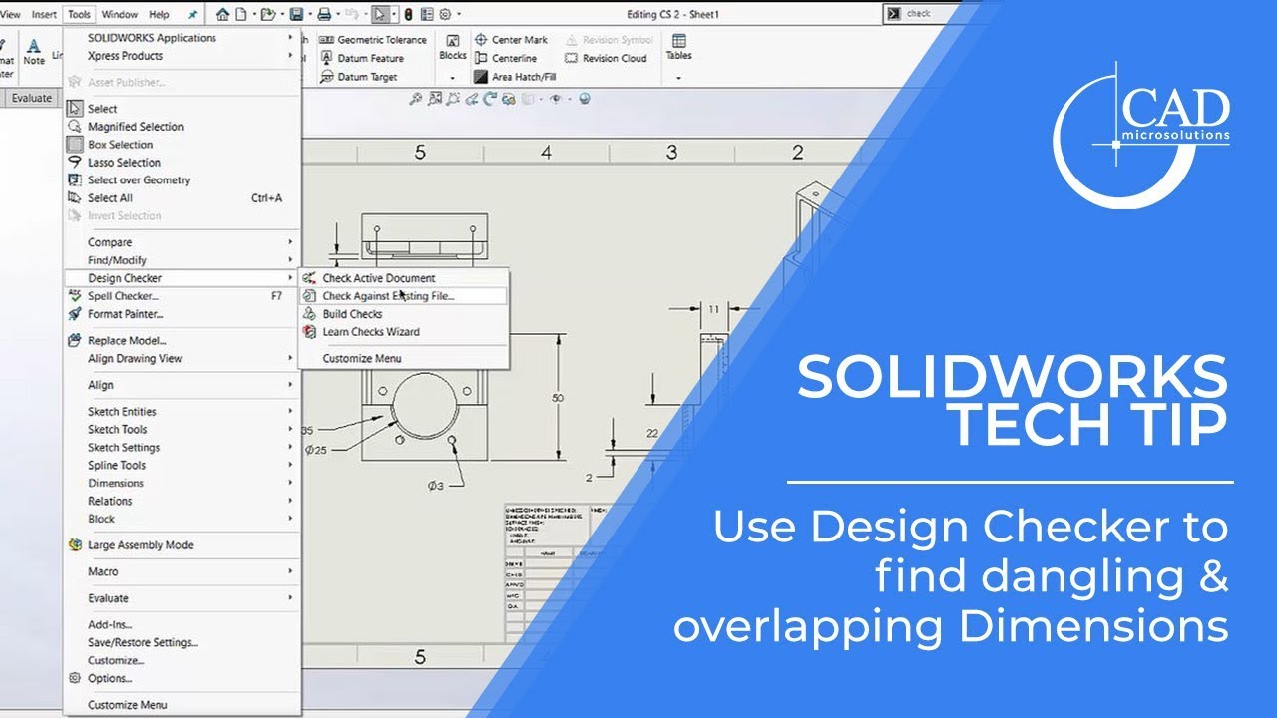Click Add-Ins menu entry
1277x718 pixels.
click(x=182, y=625)
